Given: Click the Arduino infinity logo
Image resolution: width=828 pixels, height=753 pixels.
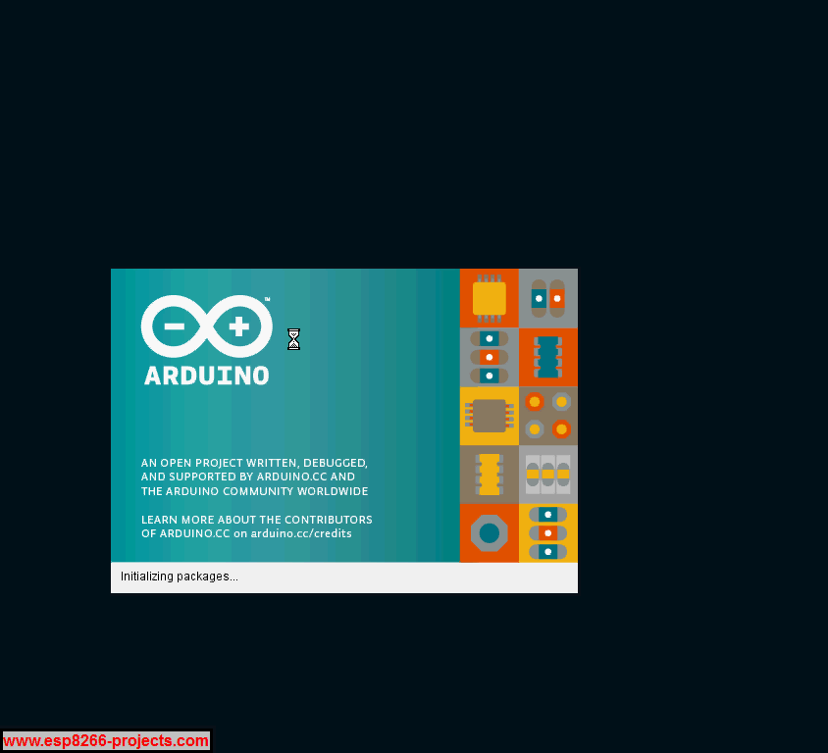Looking at the screenshot, I should (206, 326).
